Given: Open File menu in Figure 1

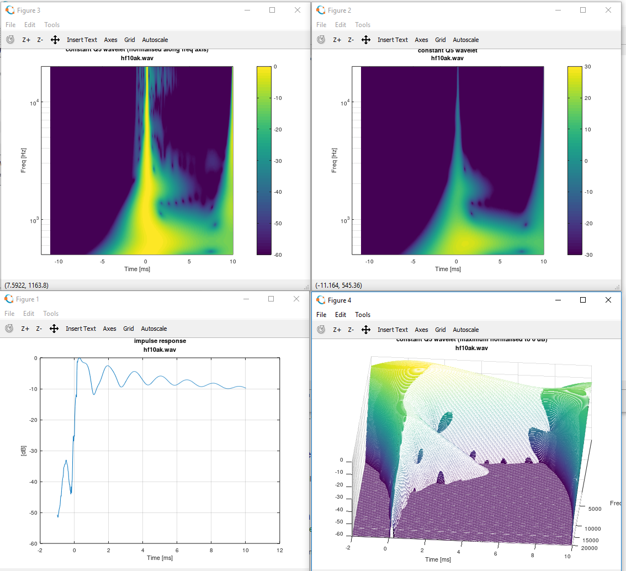Looking at the screenshot, I should [9, 314].
